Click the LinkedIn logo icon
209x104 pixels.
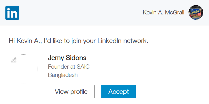[x=12, y=13]
